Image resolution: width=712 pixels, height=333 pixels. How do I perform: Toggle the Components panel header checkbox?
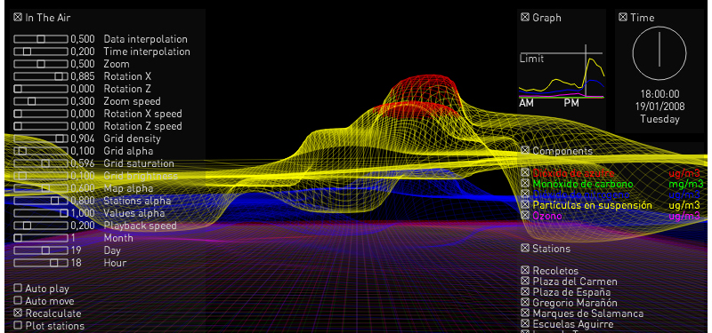coord(525,150)
